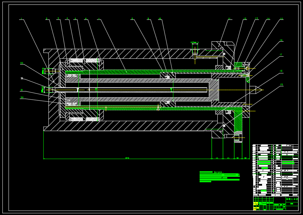Click part callout number 23
Viewport: 303px width, 215px height.
coord(21,63)
